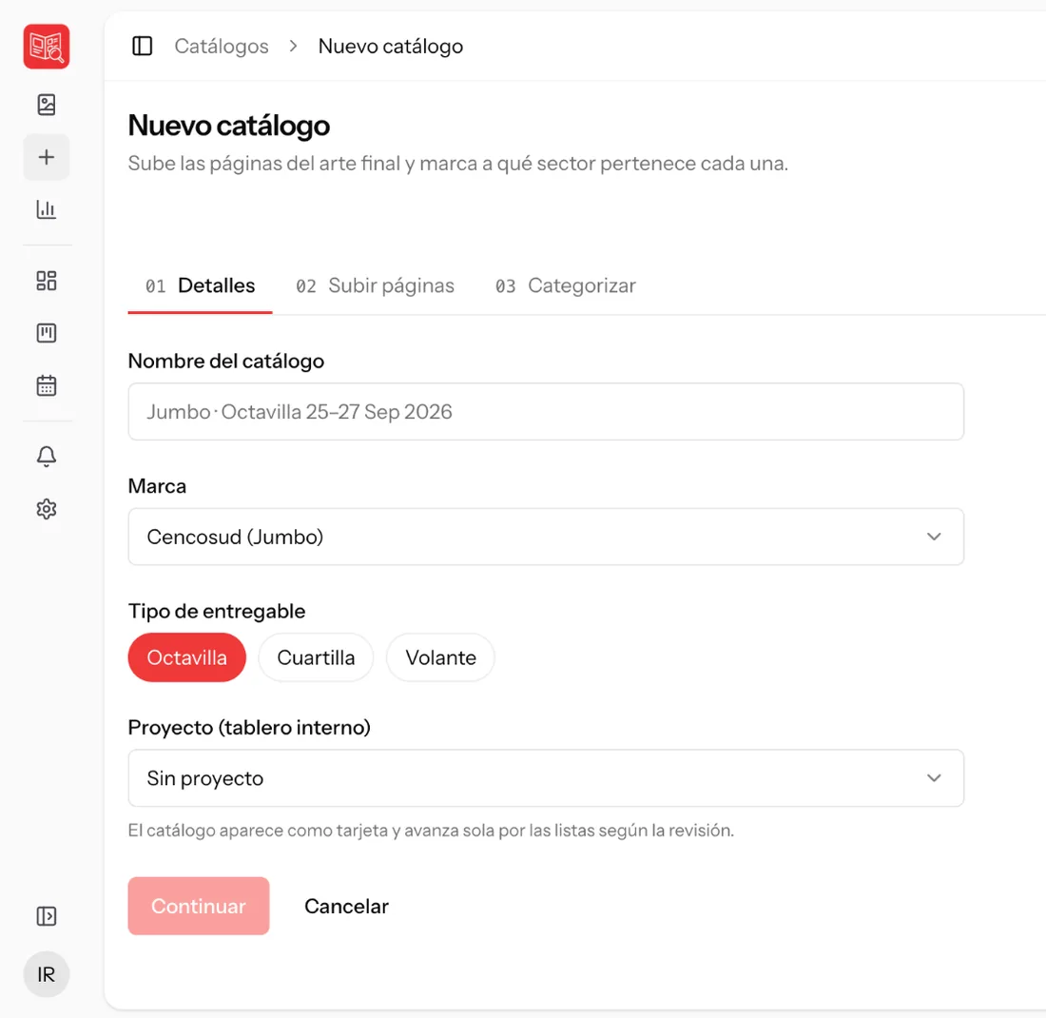Select the Nuevo catálogo breadcrumb item
This screenshot has width=1046, height=1018.
coord(390,46)
